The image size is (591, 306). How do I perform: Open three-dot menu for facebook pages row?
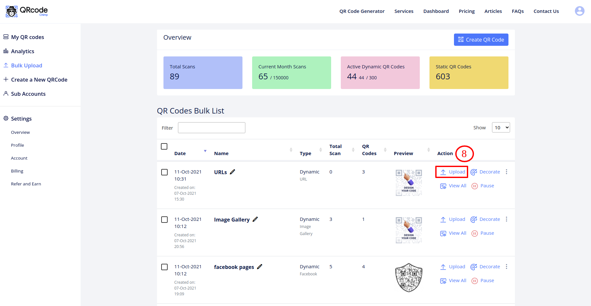(507, 267)
